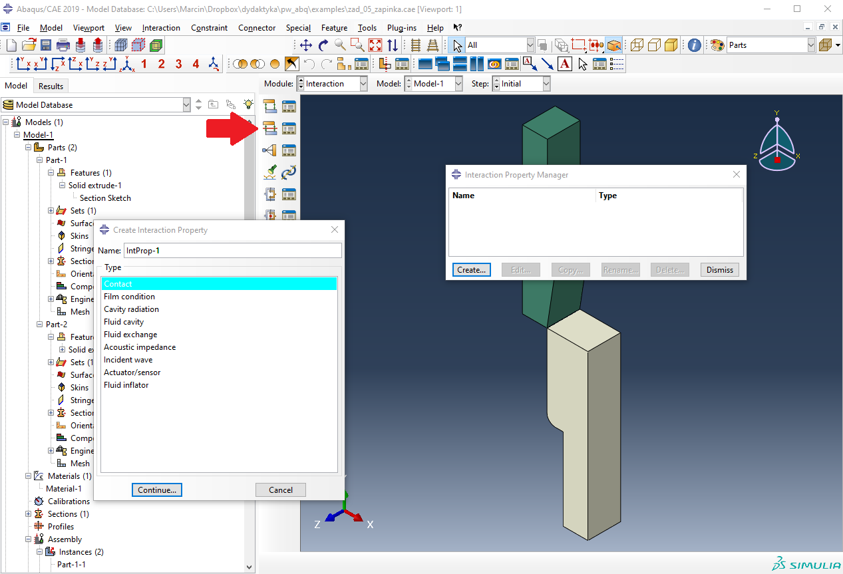Open the Create Interaction tool
The width and height of the screenshot is (843, 574).
(x=269, y=106)
